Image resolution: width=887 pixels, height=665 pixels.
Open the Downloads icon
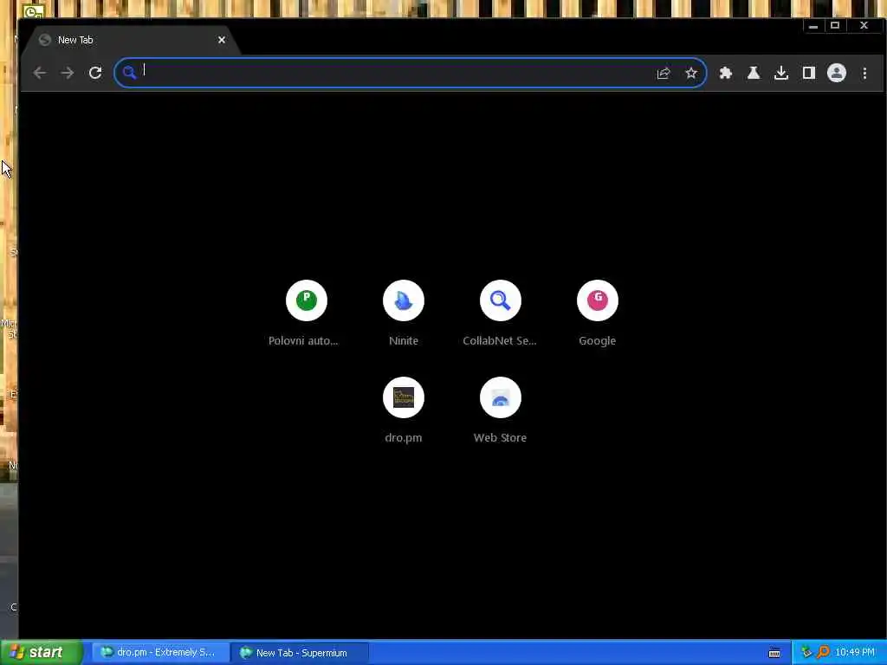point(781,73)
